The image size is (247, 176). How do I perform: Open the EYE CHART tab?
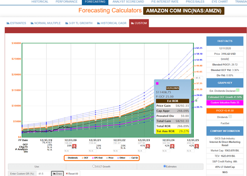pyautogui.click(x=220, y=2)
